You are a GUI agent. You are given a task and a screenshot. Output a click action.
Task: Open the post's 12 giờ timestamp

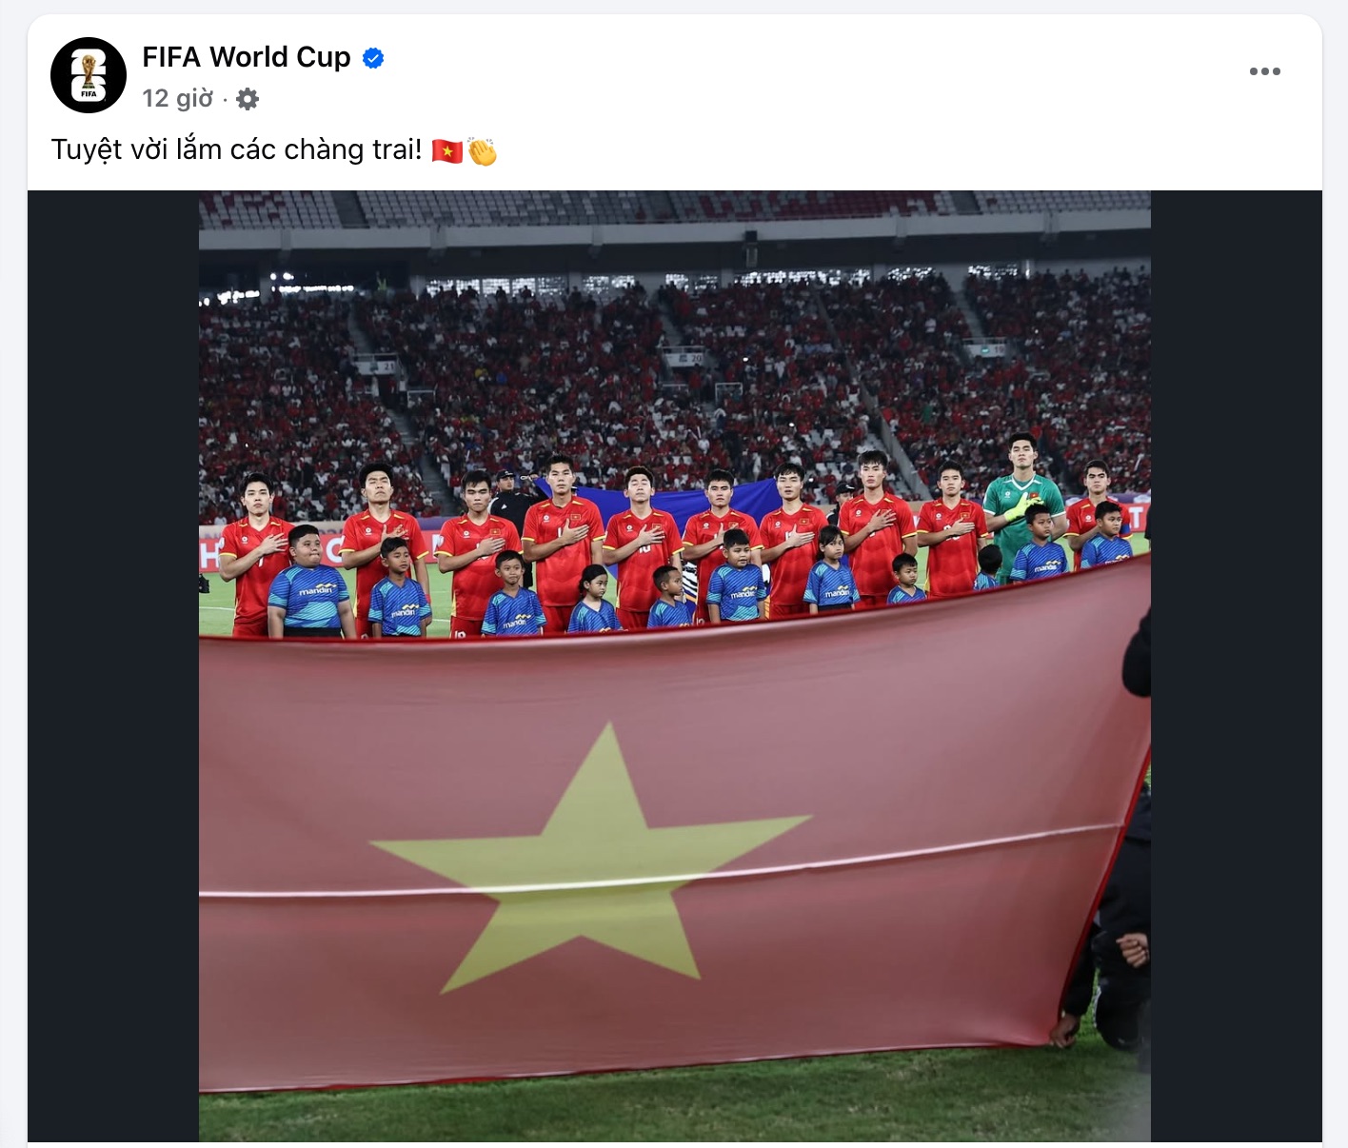(178, 99)
